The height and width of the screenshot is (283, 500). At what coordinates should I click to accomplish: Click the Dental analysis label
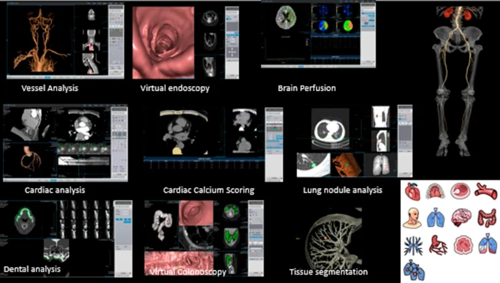(x=33, y=268)
